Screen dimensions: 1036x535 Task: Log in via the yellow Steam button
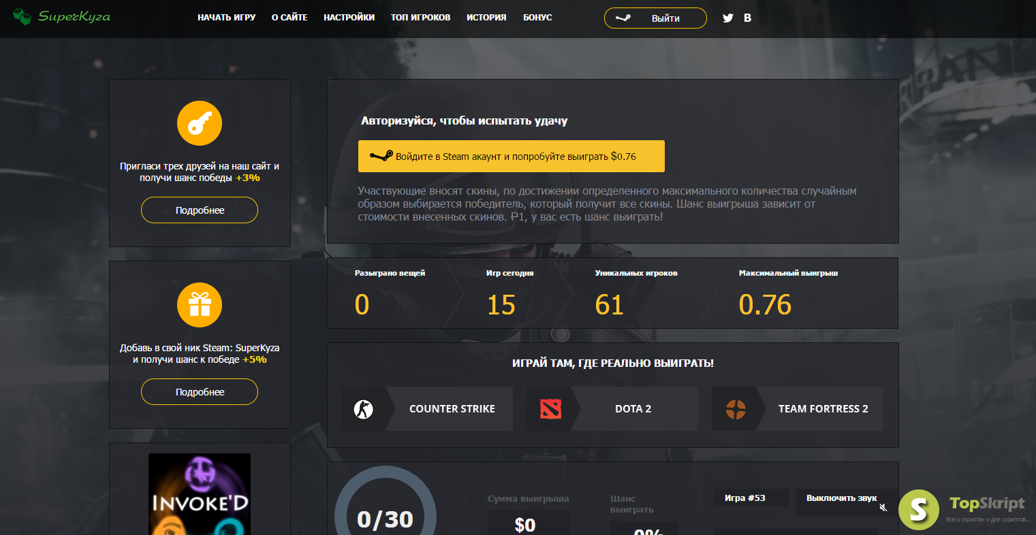click(512, 157)
